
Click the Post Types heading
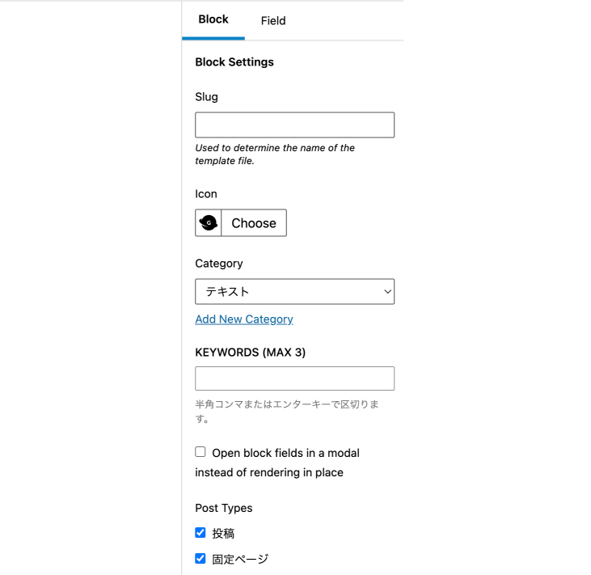click(224, 508)
